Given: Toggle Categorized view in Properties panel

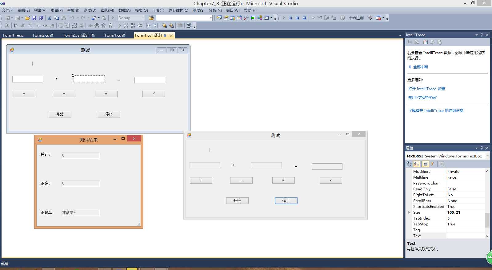Looking at the screenshot, I should point(410,164).
